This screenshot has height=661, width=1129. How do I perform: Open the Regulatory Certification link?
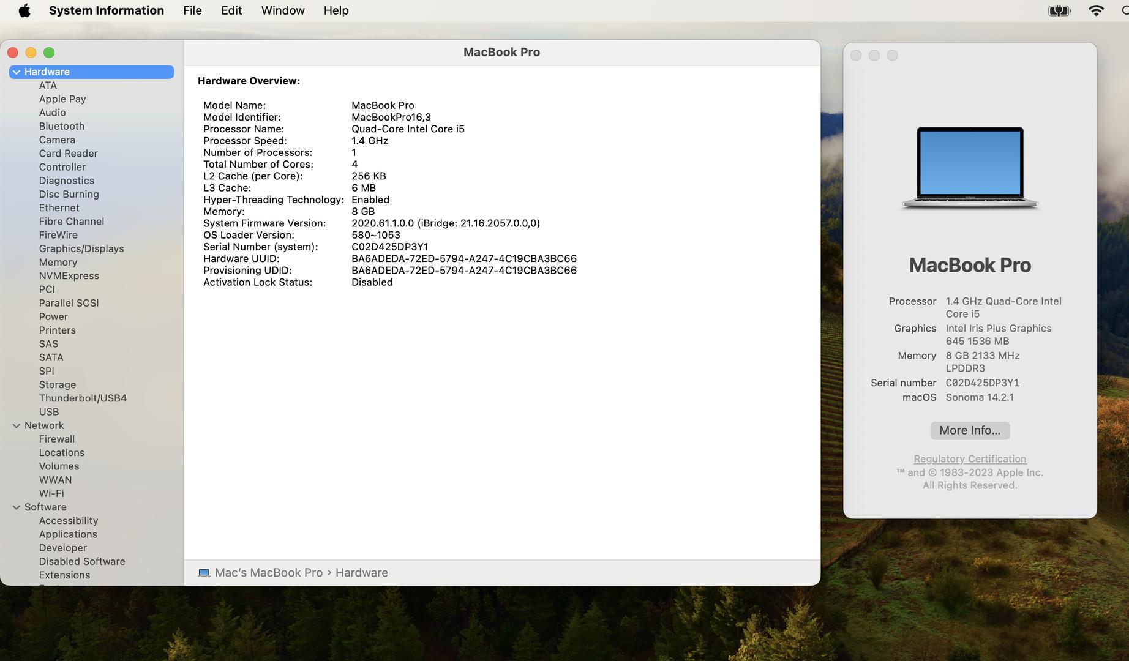coord(970,459)
